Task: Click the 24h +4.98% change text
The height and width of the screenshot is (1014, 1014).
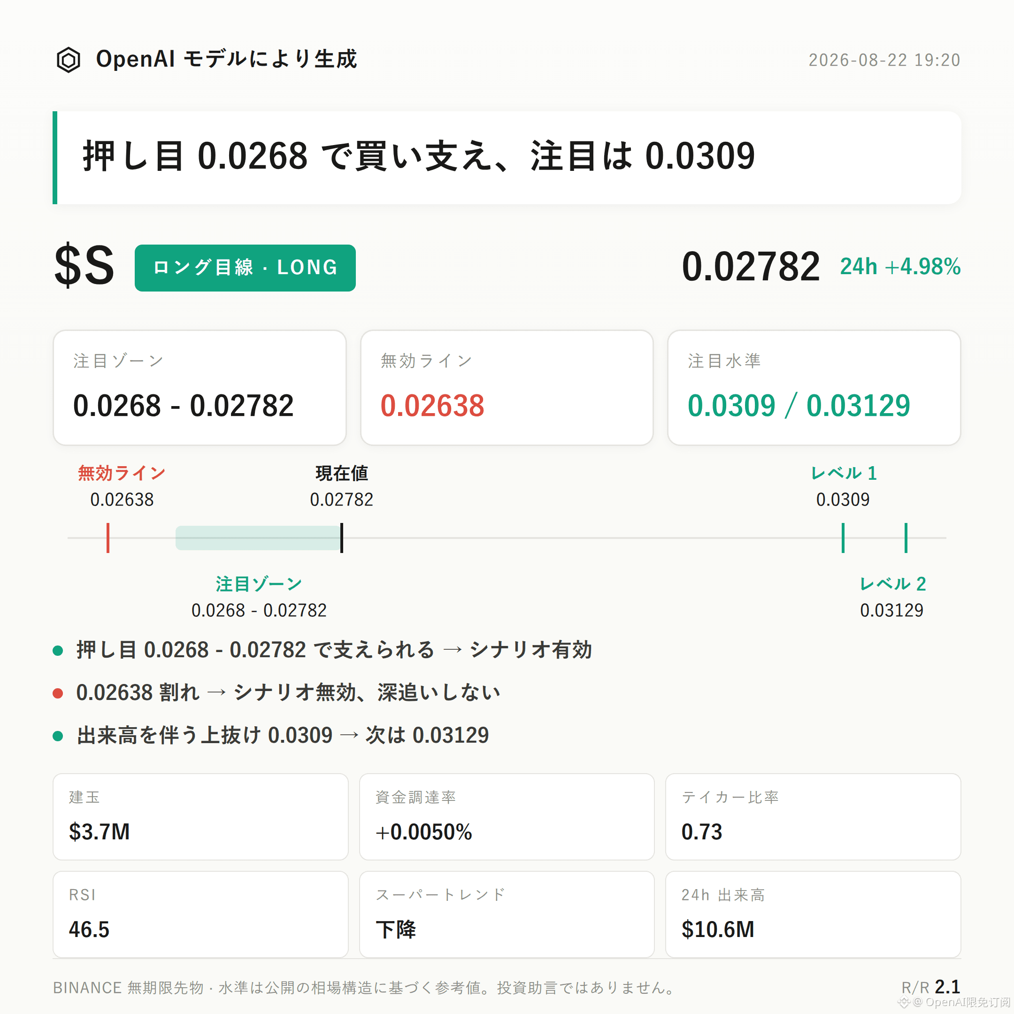Action: pos(900,267)
